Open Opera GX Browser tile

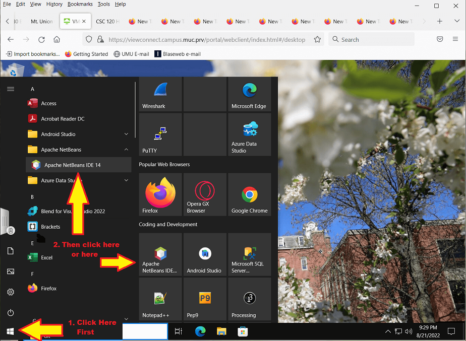[x=205, y=194]
